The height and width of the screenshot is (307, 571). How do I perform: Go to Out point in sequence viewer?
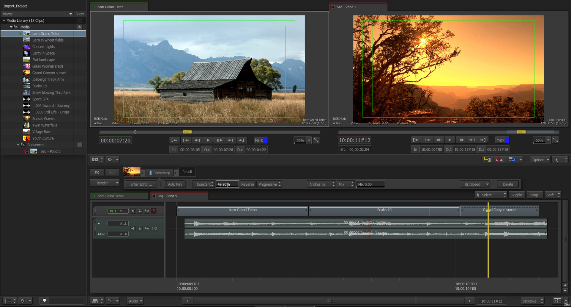(483, 140)
